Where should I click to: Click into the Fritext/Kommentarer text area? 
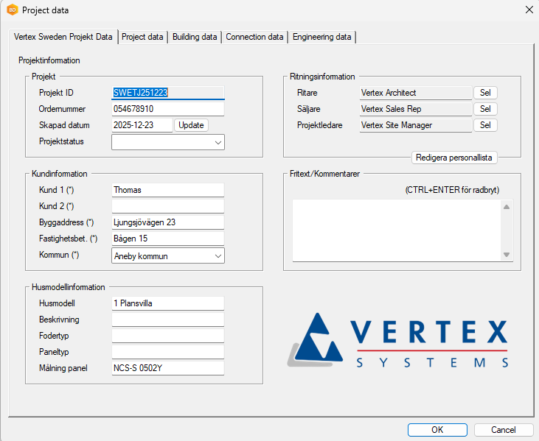point(396,230)
